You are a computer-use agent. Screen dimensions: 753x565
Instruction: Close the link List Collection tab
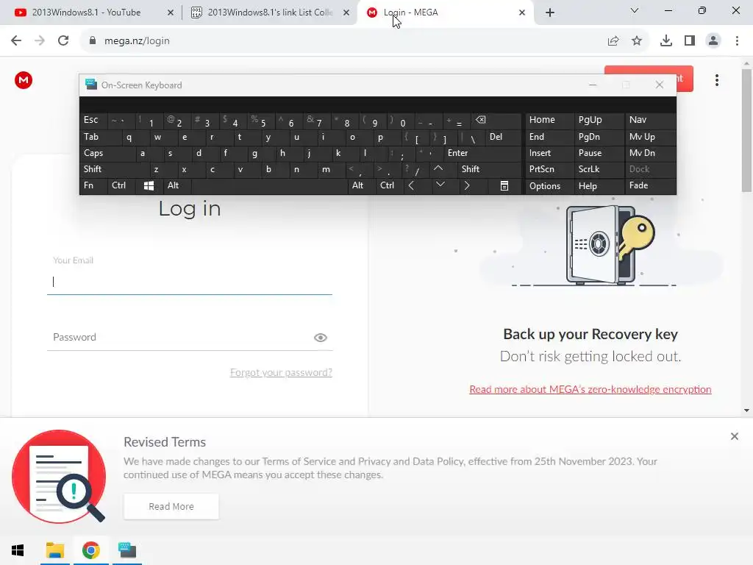346,13
